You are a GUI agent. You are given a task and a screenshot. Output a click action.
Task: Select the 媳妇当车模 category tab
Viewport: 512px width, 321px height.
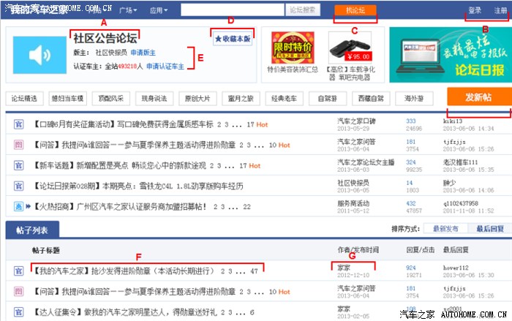point(67,98)
